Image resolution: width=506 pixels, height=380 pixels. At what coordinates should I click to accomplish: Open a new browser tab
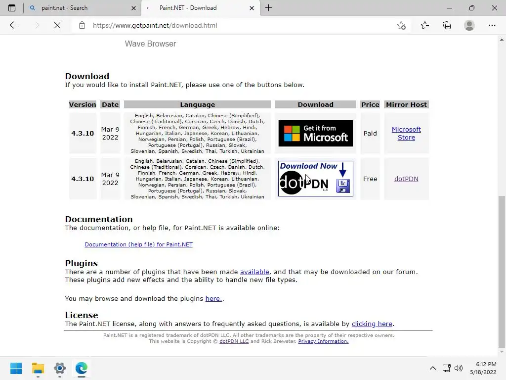pos(268,8)
